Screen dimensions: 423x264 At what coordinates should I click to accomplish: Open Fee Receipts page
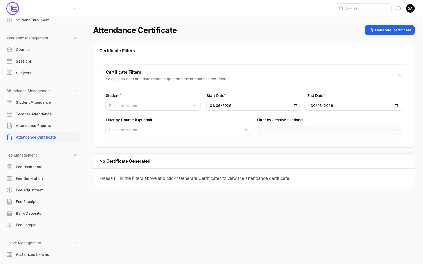(42, 202)
